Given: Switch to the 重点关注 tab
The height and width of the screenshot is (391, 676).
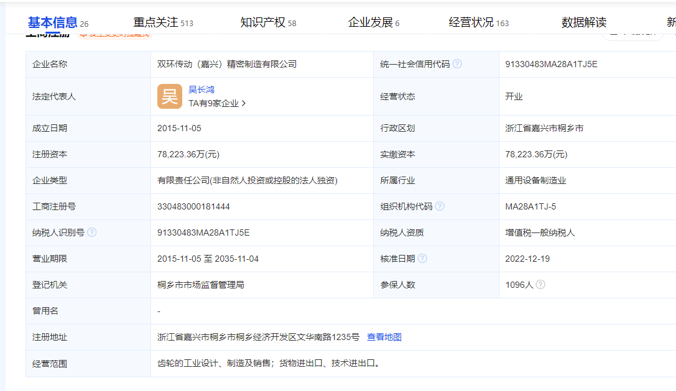Looking at the screenshot, I should (163, 22).
